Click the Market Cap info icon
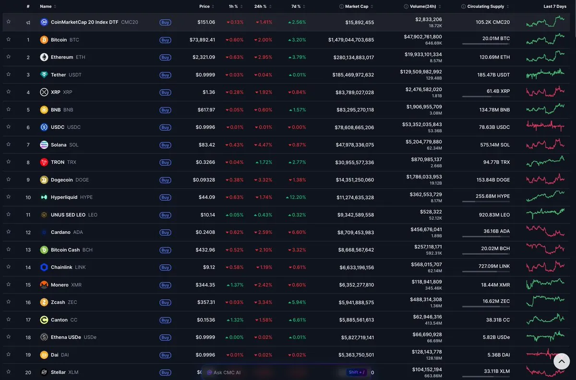576x380 pixels. coord(341,7)
